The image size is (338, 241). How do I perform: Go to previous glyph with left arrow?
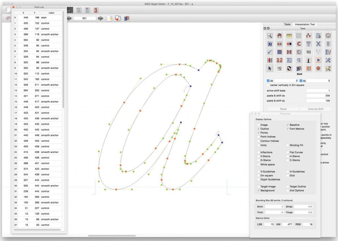pyautogui.click(x=69, y=18)
